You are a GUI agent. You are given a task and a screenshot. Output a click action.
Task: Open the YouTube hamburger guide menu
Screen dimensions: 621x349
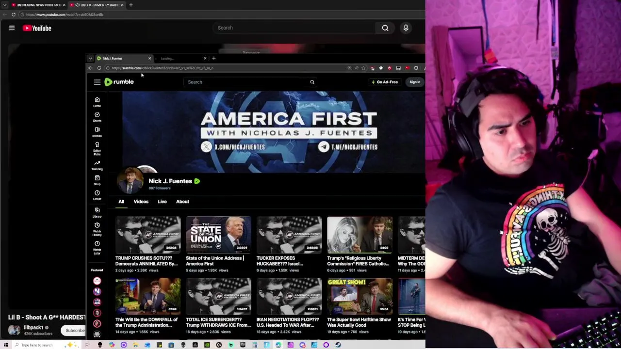coord(12,28)
